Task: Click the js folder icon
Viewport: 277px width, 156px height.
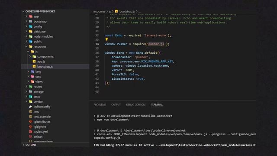Action: 32,52
